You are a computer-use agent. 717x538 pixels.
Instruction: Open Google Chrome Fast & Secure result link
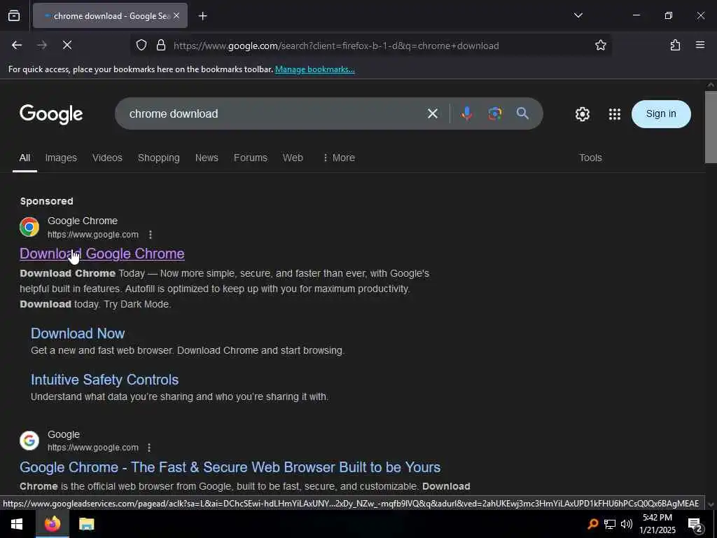[x=230, y=467]
